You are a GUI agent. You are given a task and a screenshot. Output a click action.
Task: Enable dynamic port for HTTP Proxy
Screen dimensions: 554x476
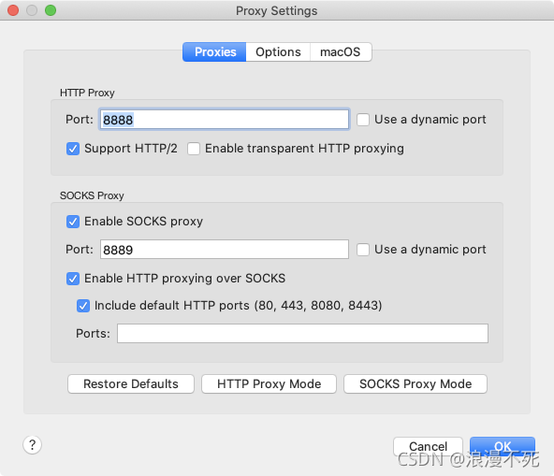pyautogui.click(x=363, y=120)
